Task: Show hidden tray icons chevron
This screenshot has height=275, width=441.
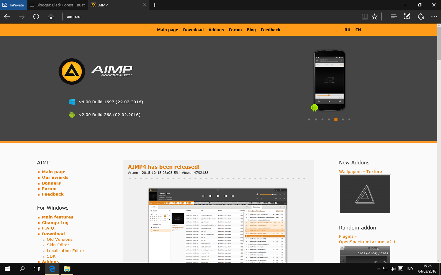Action: (x=378, y=269)
